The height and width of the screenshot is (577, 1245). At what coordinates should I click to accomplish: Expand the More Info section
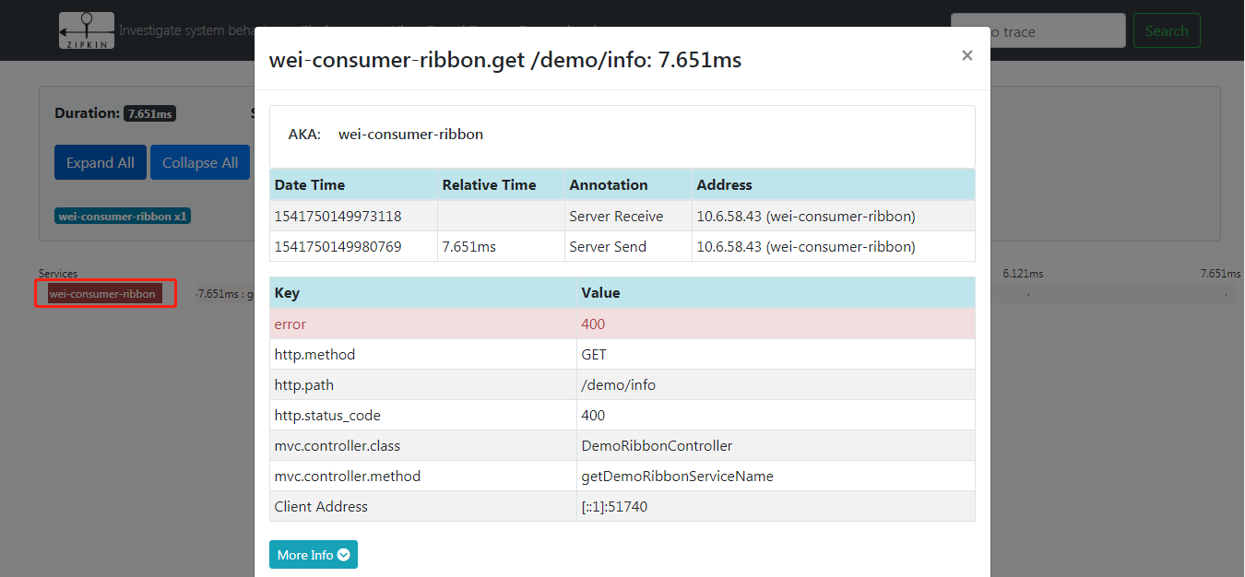click(313, 555)
